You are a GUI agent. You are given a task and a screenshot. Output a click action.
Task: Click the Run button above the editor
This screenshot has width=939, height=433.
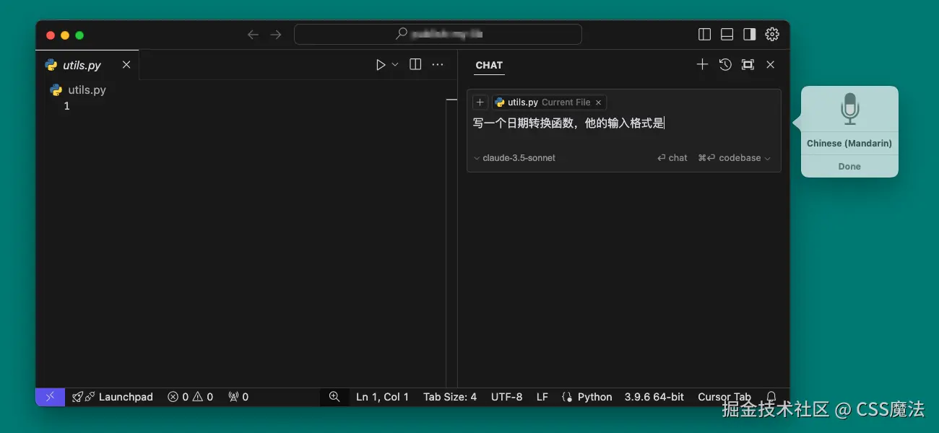pyautogui.click(x=381, y=64)
